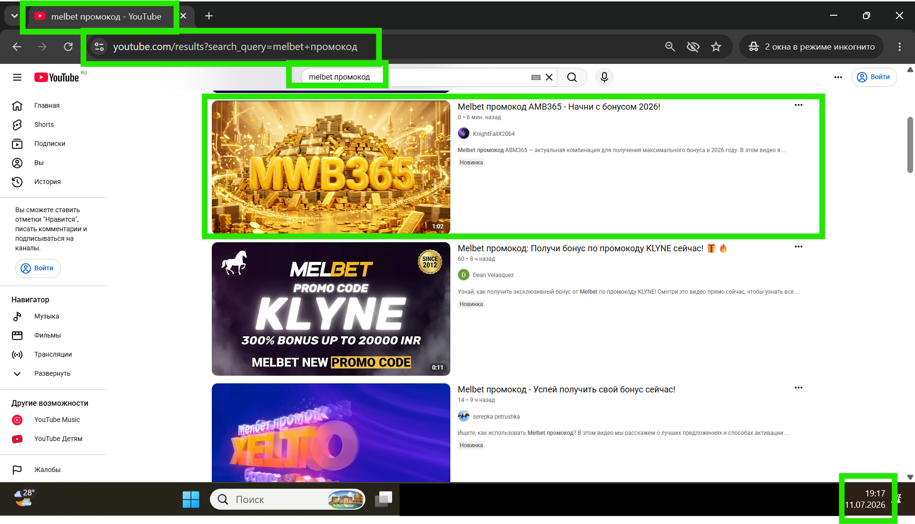915x524 pixels.
Task: Open more options for AMB365 video
Action: click(799, 105)
